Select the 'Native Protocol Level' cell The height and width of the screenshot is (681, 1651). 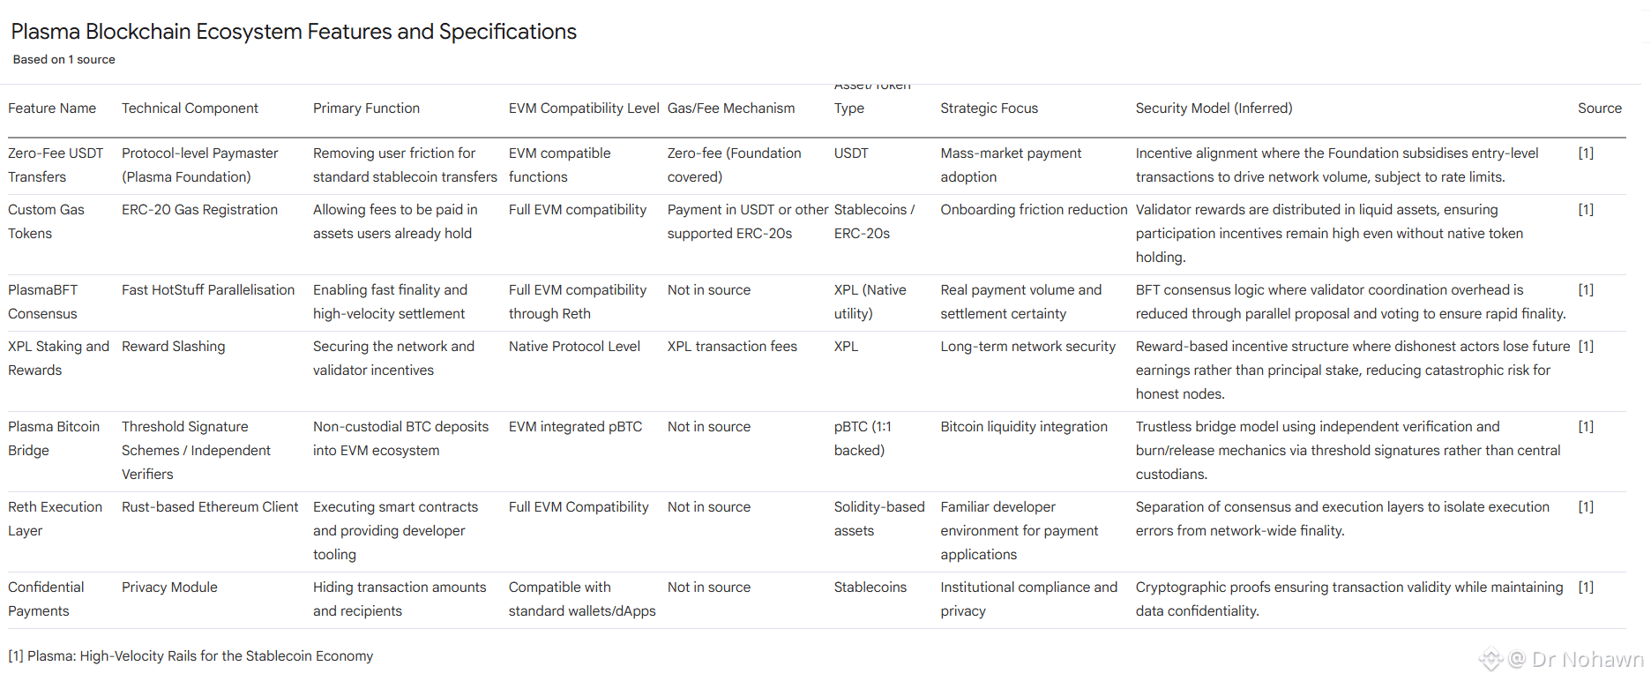pyautogui.click(x=574, y=346)
